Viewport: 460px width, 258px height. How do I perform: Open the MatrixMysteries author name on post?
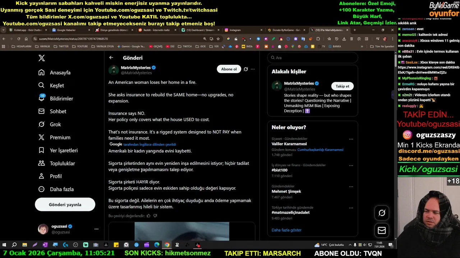click(x=135, y=67)
